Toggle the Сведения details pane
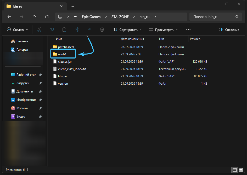 click(x=229, y=30)
